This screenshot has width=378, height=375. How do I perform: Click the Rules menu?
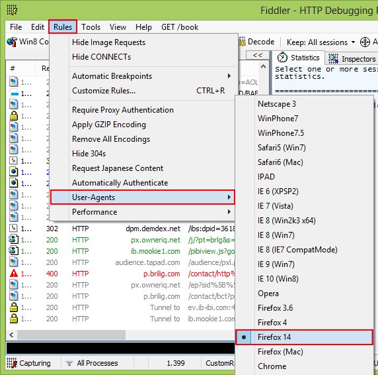[x=63, y=27]
